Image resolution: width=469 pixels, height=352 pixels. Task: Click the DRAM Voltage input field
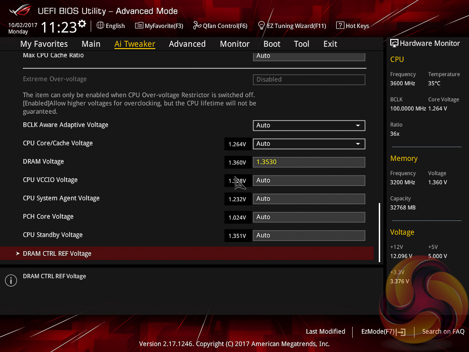click(309, 162)
